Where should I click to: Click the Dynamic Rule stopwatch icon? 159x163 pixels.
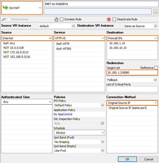pyautogui.click(x=56, y=20)
